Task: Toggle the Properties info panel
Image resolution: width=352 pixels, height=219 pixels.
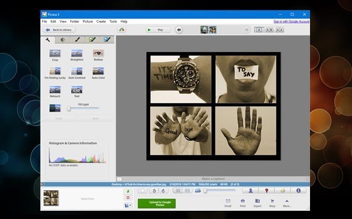Action: click(298, 191)
